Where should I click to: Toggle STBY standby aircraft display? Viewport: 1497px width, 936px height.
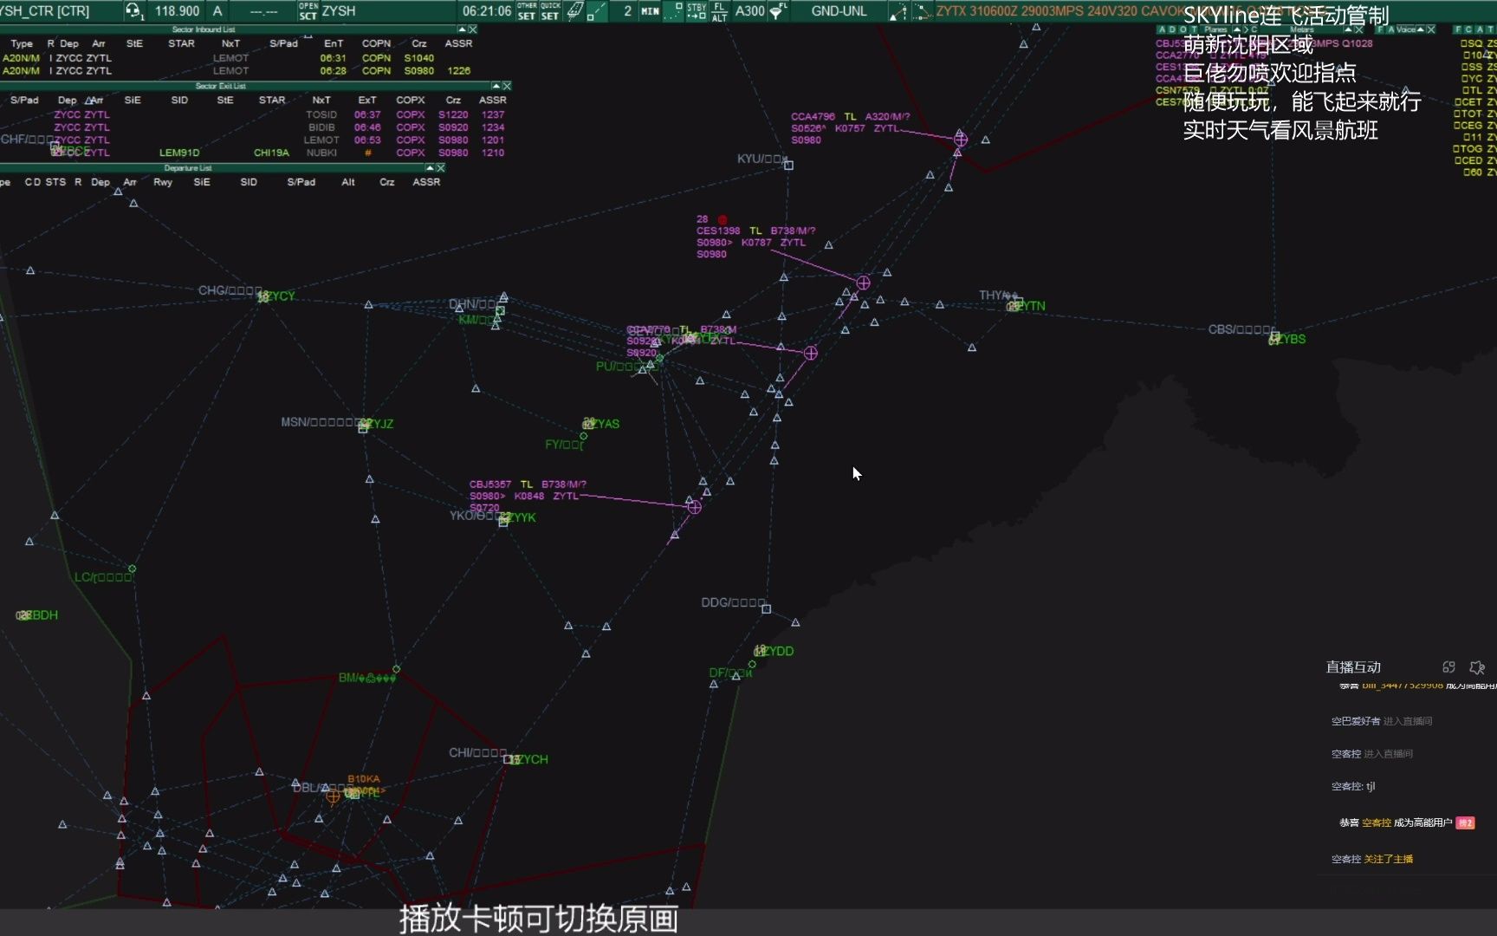click(697, 10)
